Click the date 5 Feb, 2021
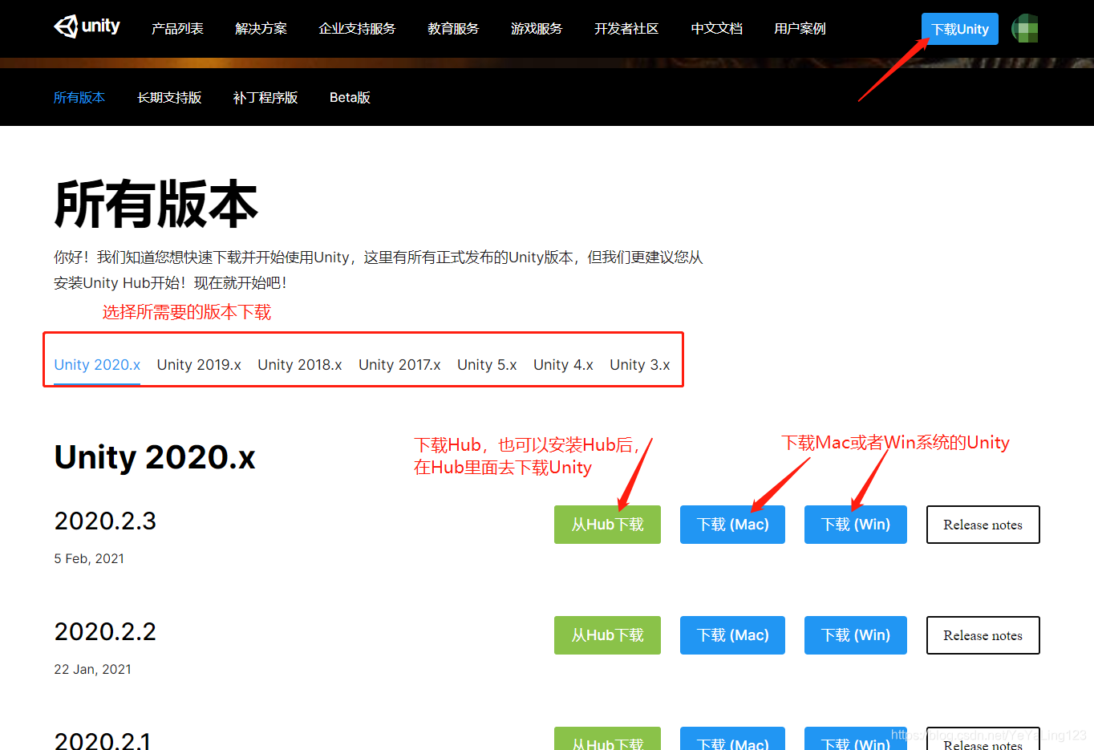 click(x=89, y=559)
